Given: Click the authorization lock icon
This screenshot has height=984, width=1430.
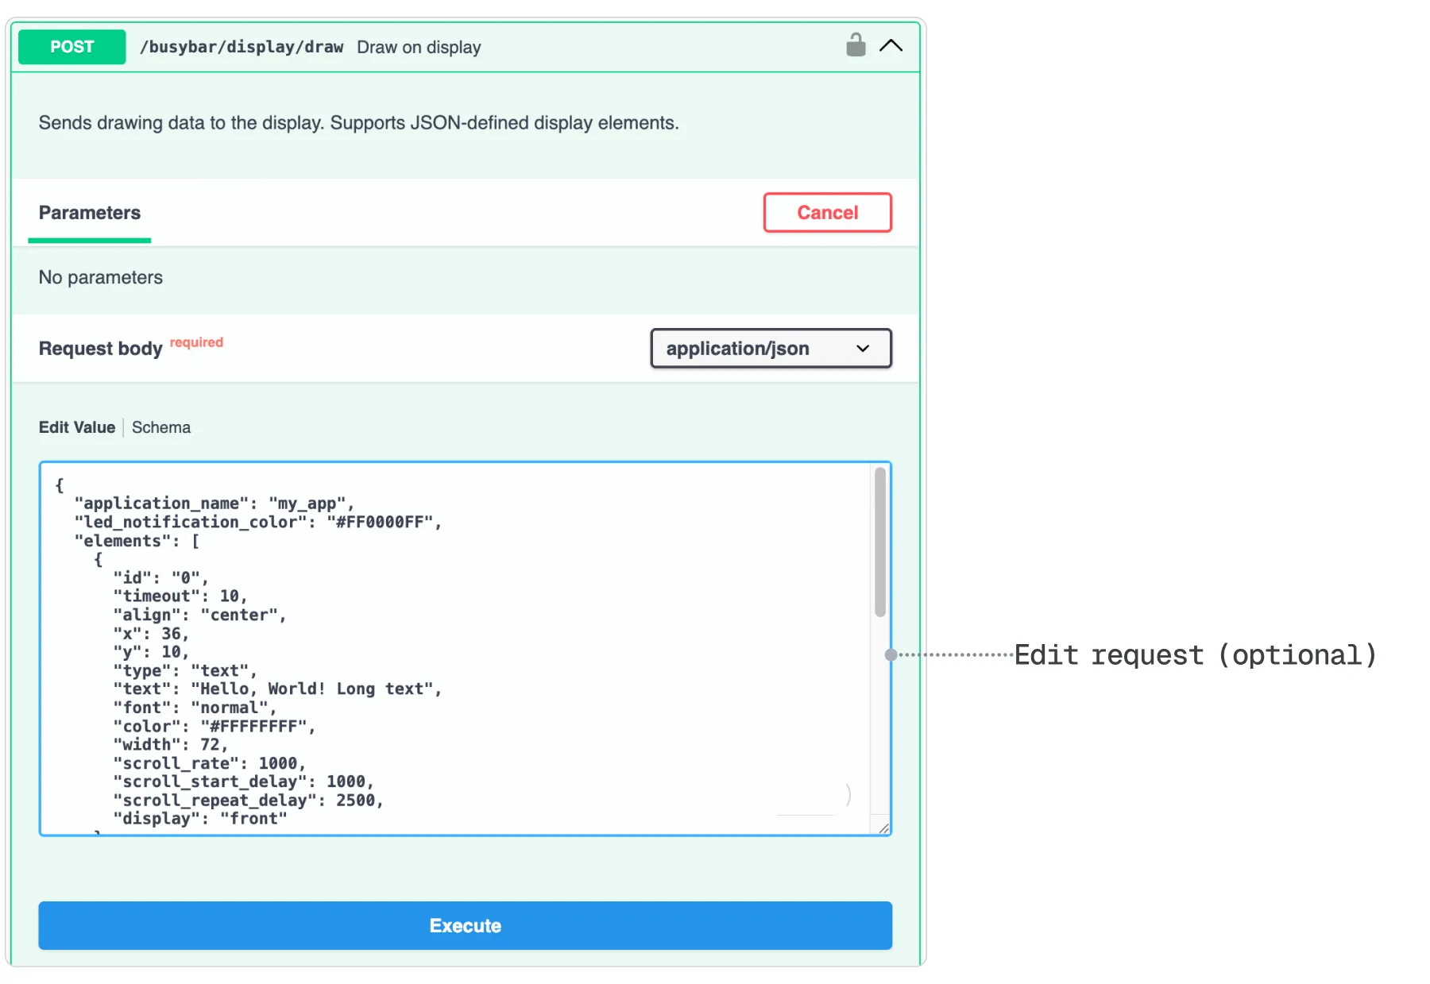Looking at the screenshot, I should click(x=856, y=45).
